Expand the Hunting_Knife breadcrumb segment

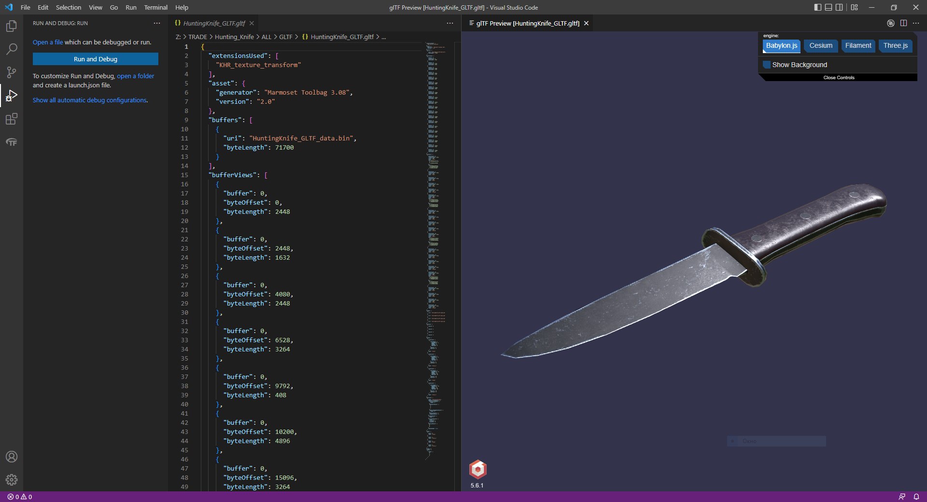pyautogui.click(x=234, y=37)
